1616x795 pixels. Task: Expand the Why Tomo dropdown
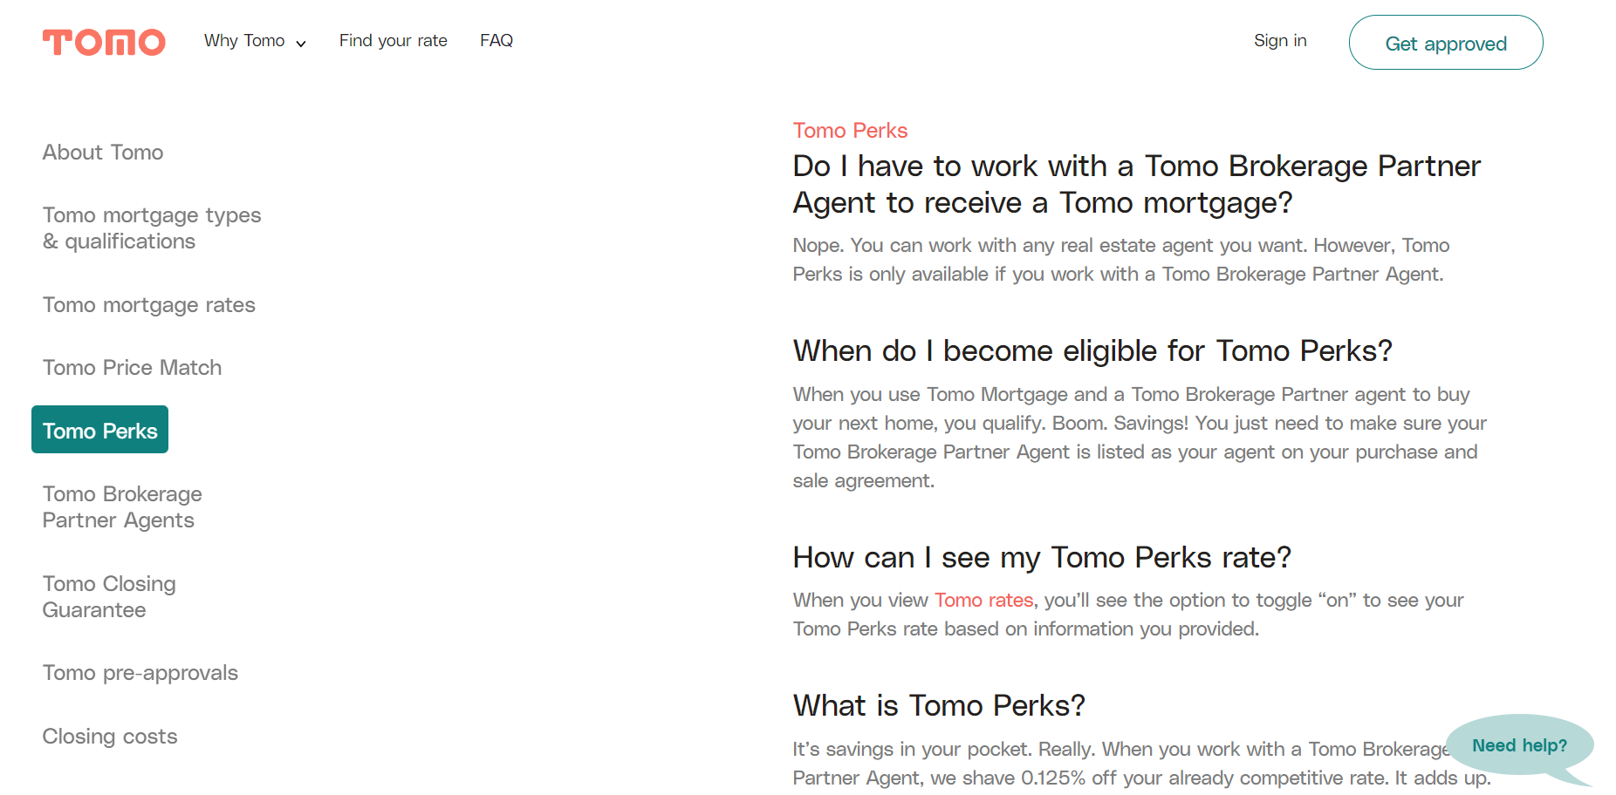(x=255, y=41)
